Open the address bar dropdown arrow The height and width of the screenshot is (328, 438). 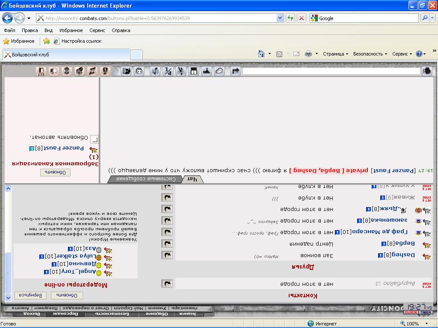pos(280,18)
